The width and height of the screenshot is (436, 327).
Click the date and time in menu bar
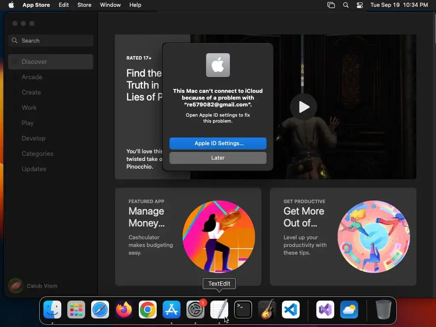(x=399, y=5)
